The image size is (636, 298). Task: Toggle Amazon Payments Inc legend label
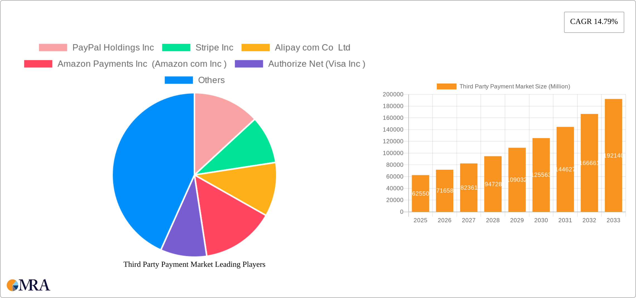(142, 64)
